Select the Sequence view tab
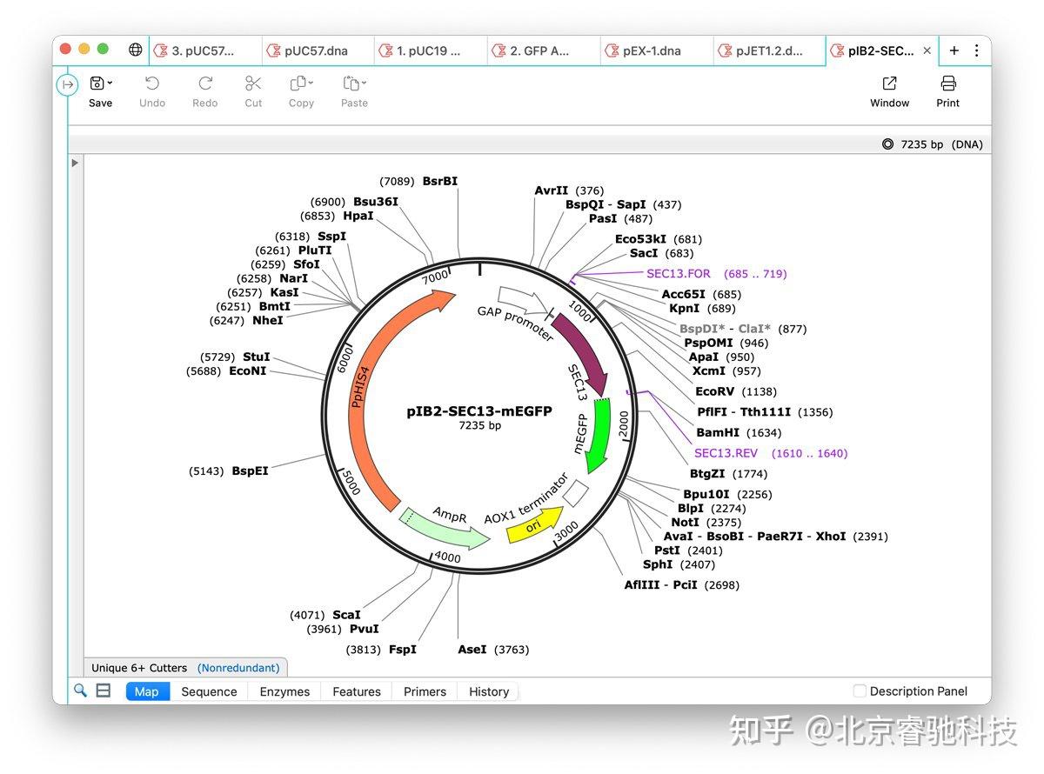 pos(209,691)
